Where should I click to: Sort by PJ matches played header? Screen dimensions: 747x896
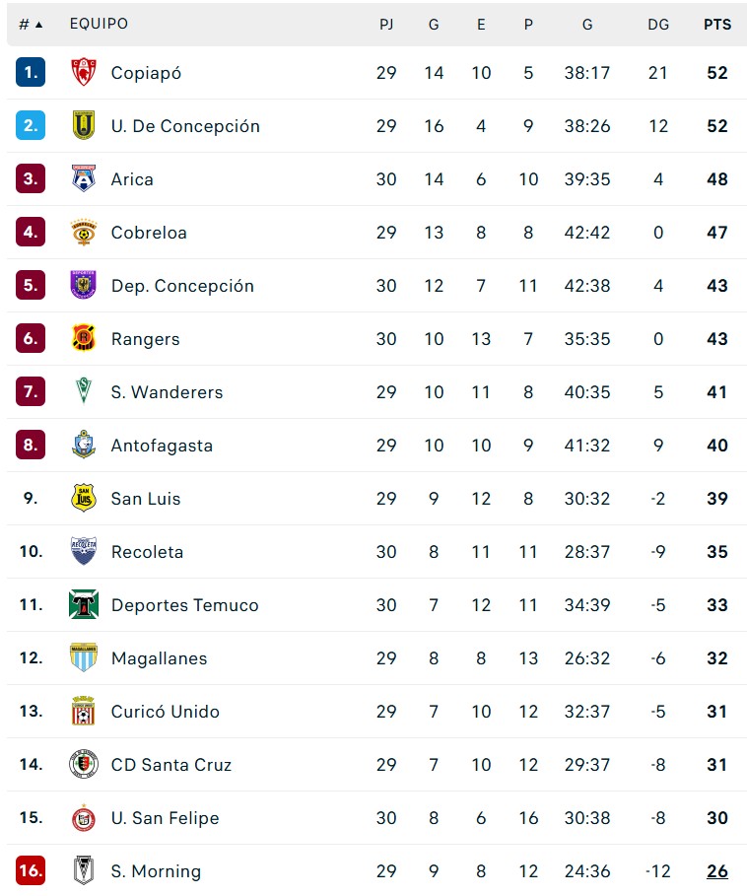click(x=386, y=25)
